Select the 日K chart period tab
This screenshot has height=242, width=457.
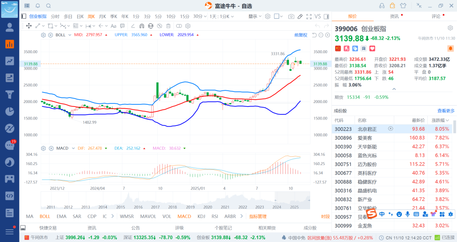click(80, 16)
